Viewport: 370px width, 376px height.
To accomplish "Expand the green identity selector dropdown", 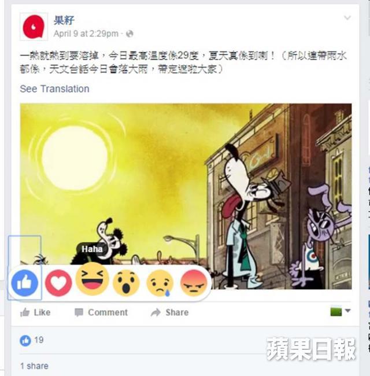I will [x=341, y=311].
